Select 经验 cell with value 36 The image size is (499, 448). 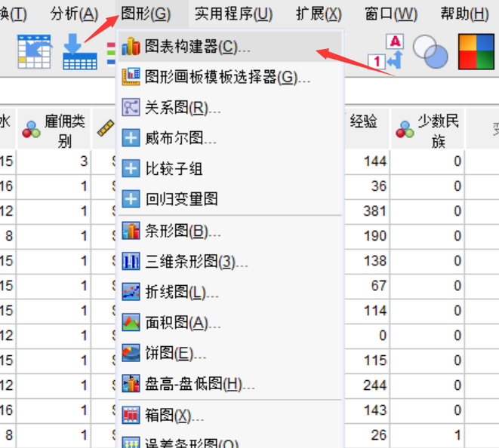pyautogui.click(x=367, y=186)
